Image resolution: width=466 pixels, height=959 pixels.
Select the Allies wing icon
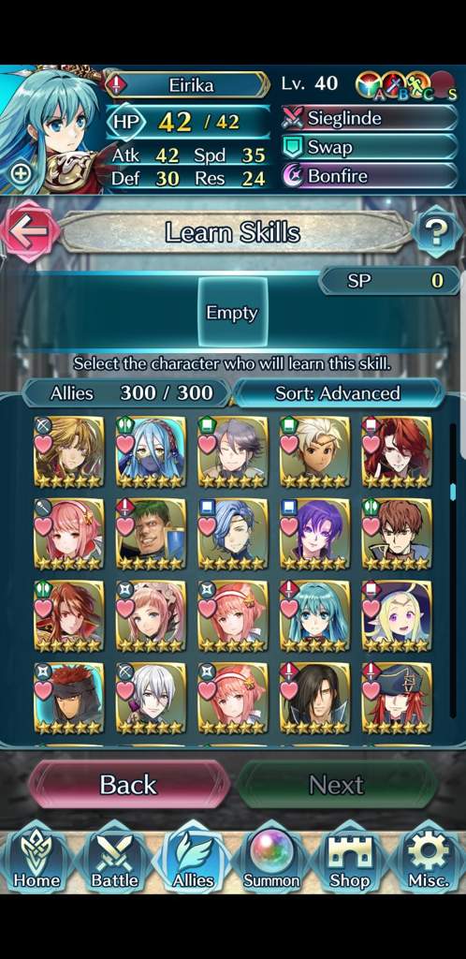coord(193,862)
